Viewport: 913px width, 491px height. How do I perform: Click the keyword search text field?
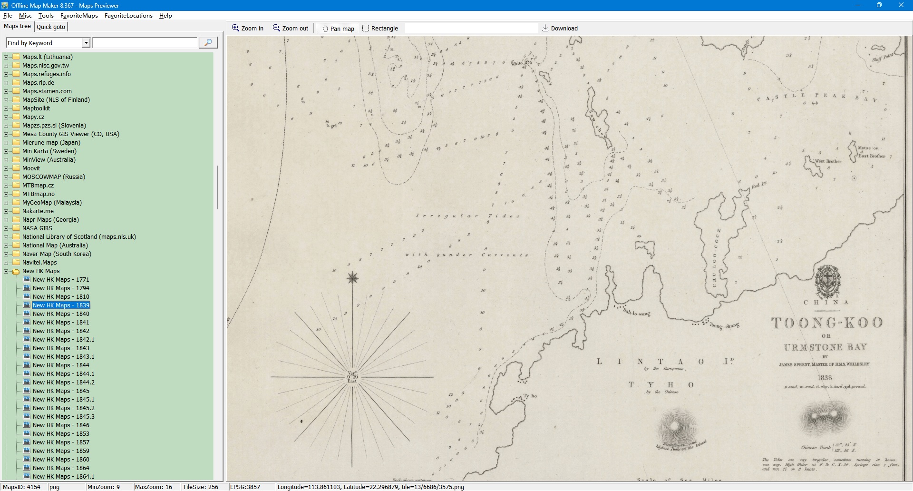pos(145,43)
